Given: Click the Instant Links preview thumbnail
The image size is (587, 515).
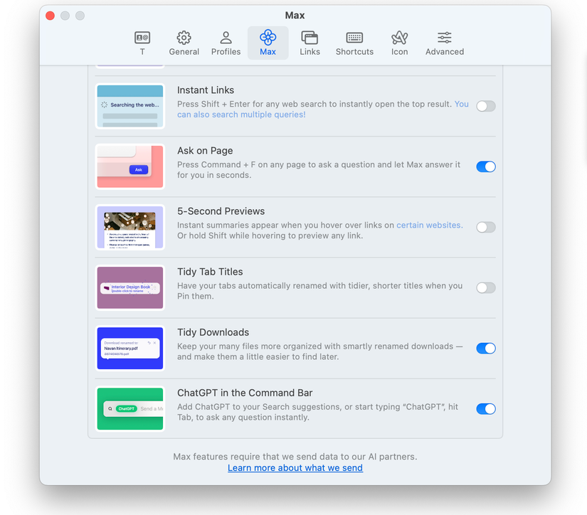Looking at the screenshot, I should [130, 106].
